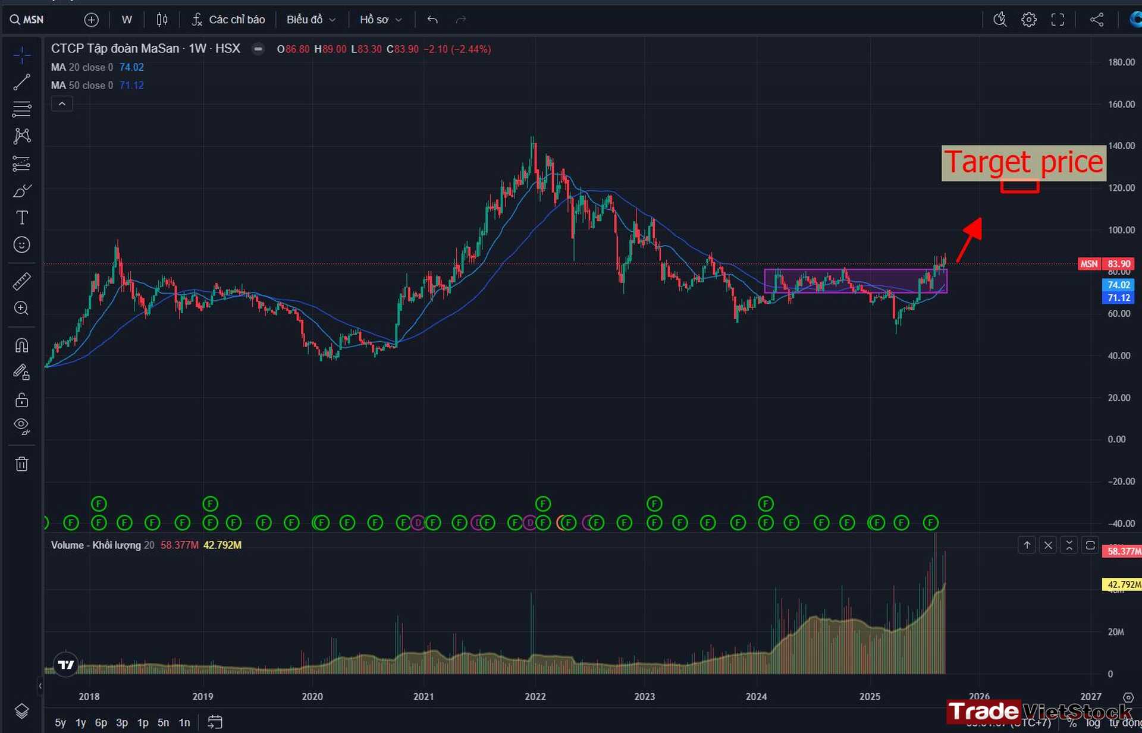The height and width of the screenshot is (733, 1142).
Task: Select the pattern drawing tool
Action: tap(22, 136)
